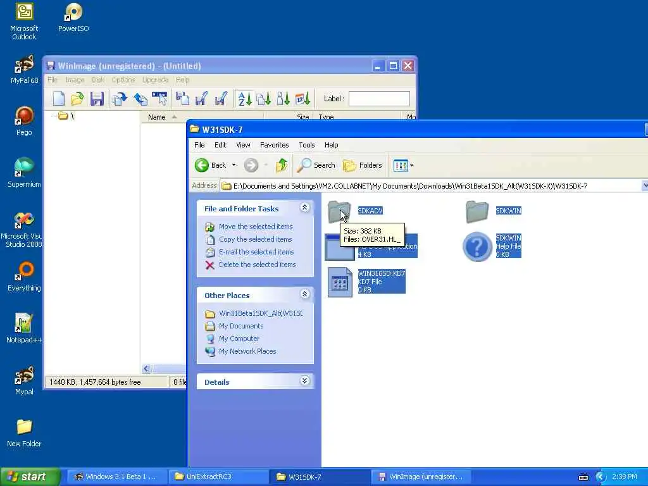Viewport: 648px width, 486px height.
Task: Click Explorer address bar path
Action: point(410,186)
